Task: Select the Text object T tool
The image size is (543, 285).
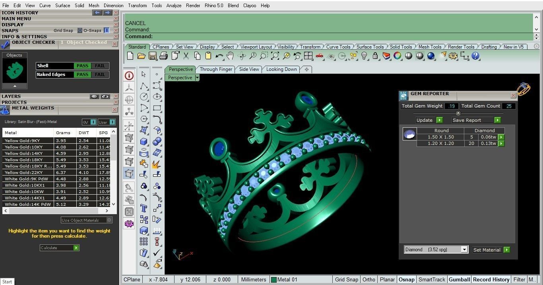Action: (144, 208)
